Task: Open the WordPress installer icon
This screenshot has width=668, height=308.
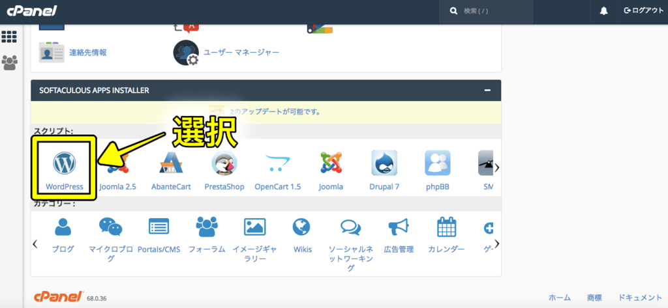Action: click(65, 163)
